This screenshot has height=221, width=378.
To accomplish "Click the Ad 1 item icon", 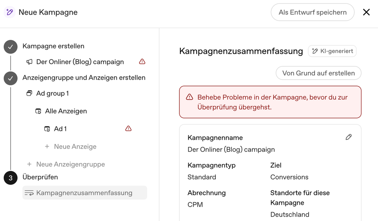I will [47, 129].
